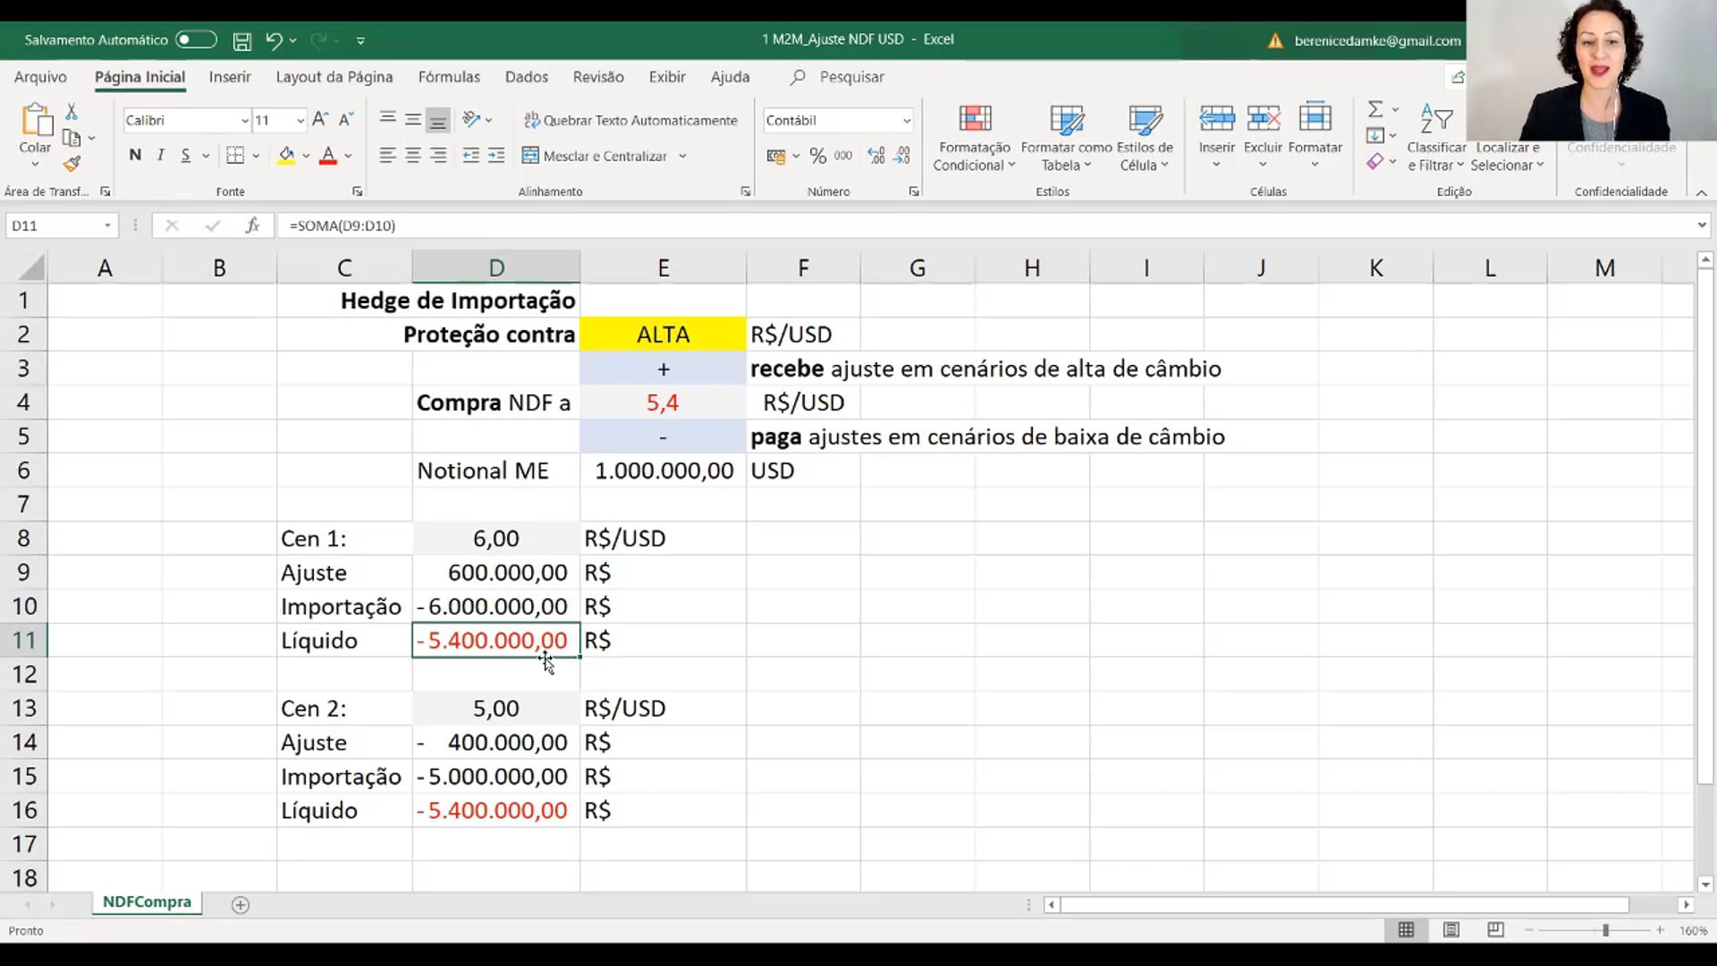
Task: Click Mesclar e Centralizar button
Action: [594, 156]
